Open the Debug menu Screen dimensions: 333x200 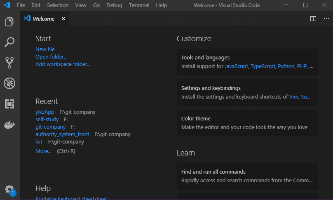[114, 5]
